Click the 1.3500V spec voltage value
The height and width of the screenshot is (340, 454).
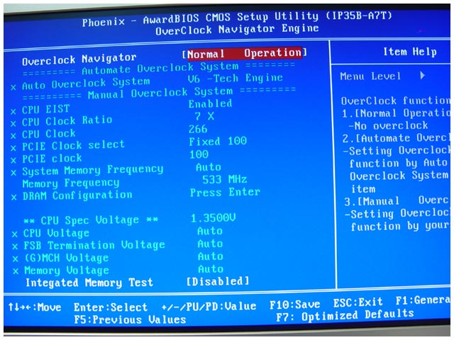pos(213,217)
